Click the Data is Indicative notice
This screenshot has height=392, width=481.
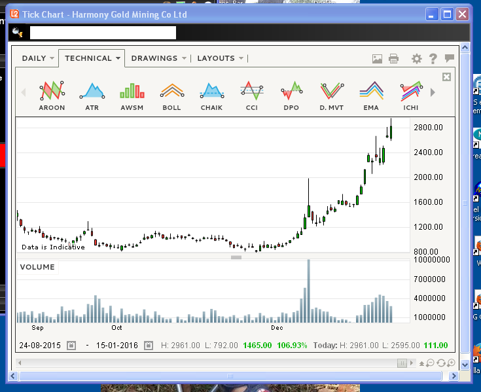(53, 247)
